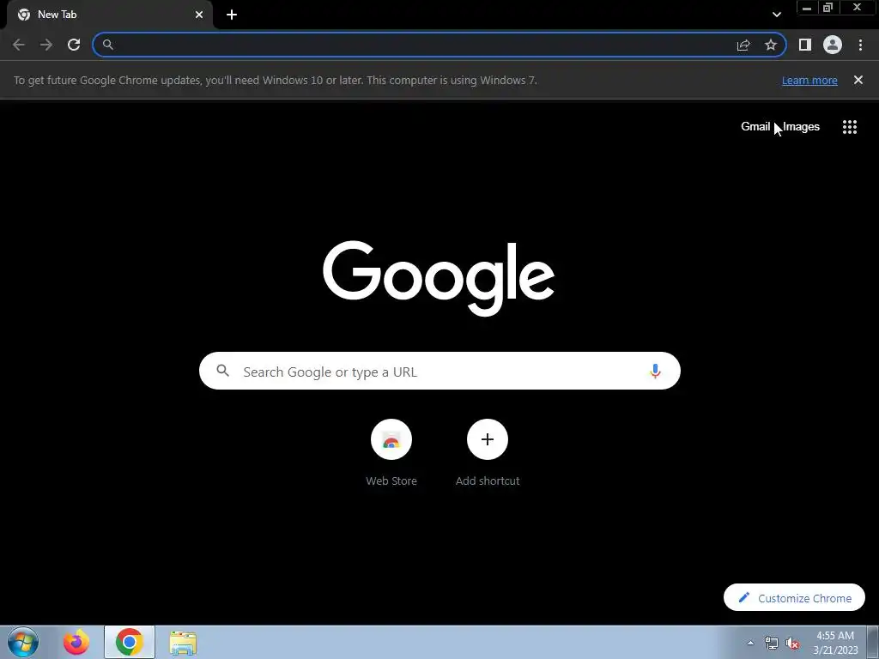This screenshot has width=879, height=659.
Task: Open the Google apps grid
Action: point(850,127)
